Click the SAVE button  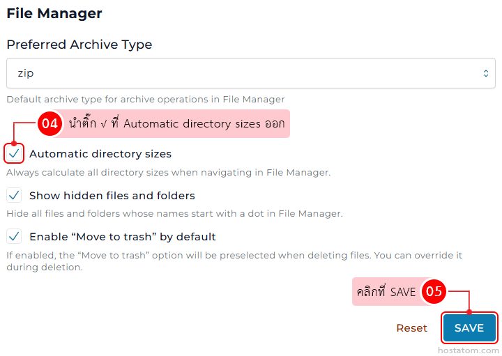click(469, 328)
